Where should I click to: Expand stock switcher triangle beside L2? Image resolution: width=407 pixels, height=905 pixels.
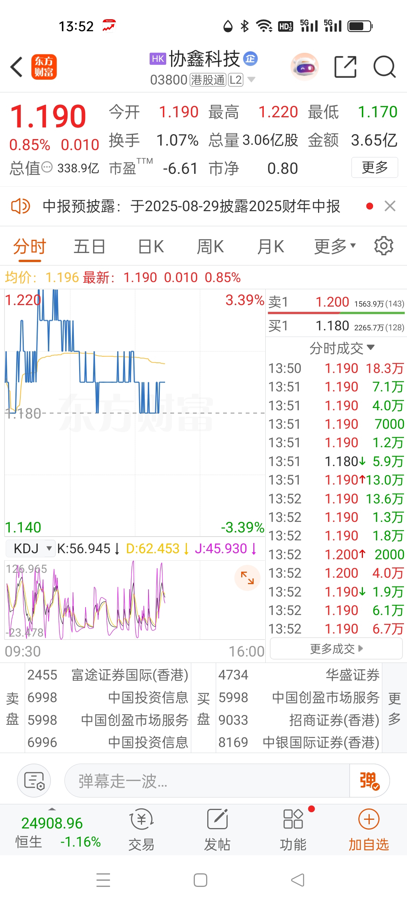click(x=251, y=80)
